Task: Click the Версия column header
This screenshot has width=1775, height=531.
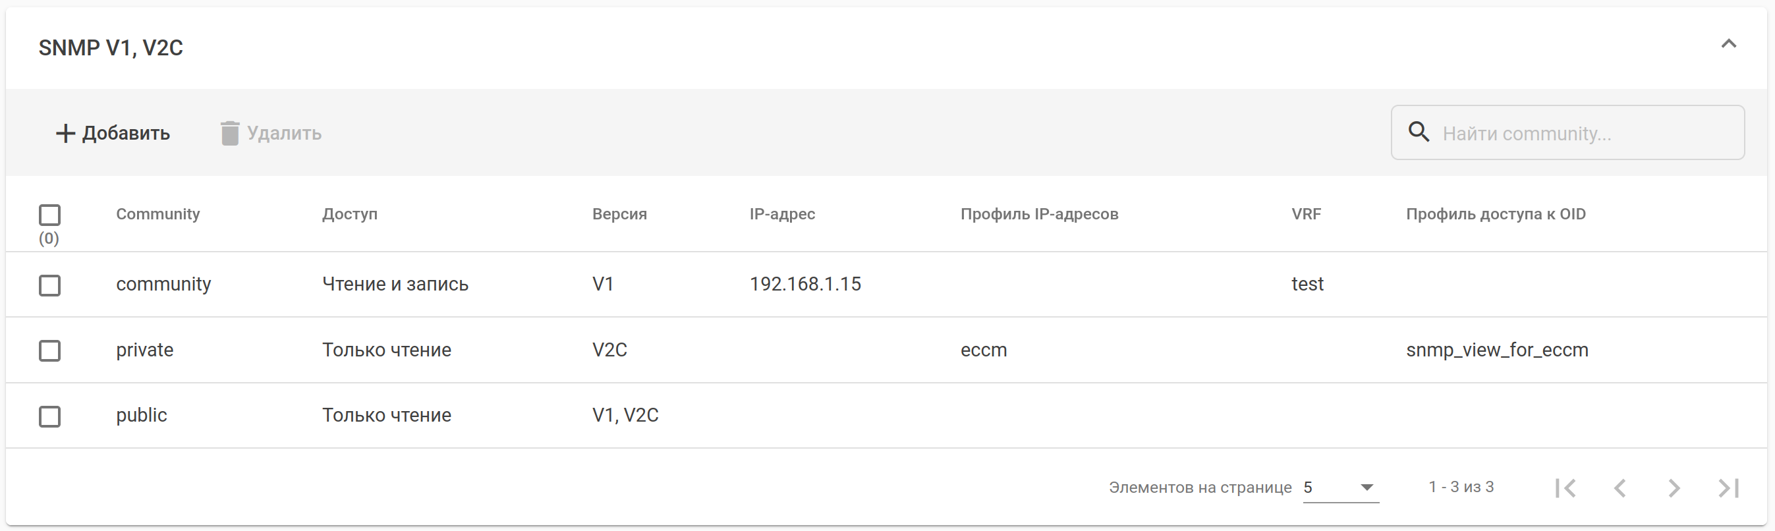Action: [619, 214]
